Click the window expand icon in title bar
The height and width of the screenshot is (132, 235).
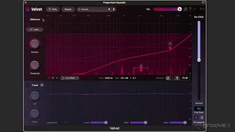203,2
